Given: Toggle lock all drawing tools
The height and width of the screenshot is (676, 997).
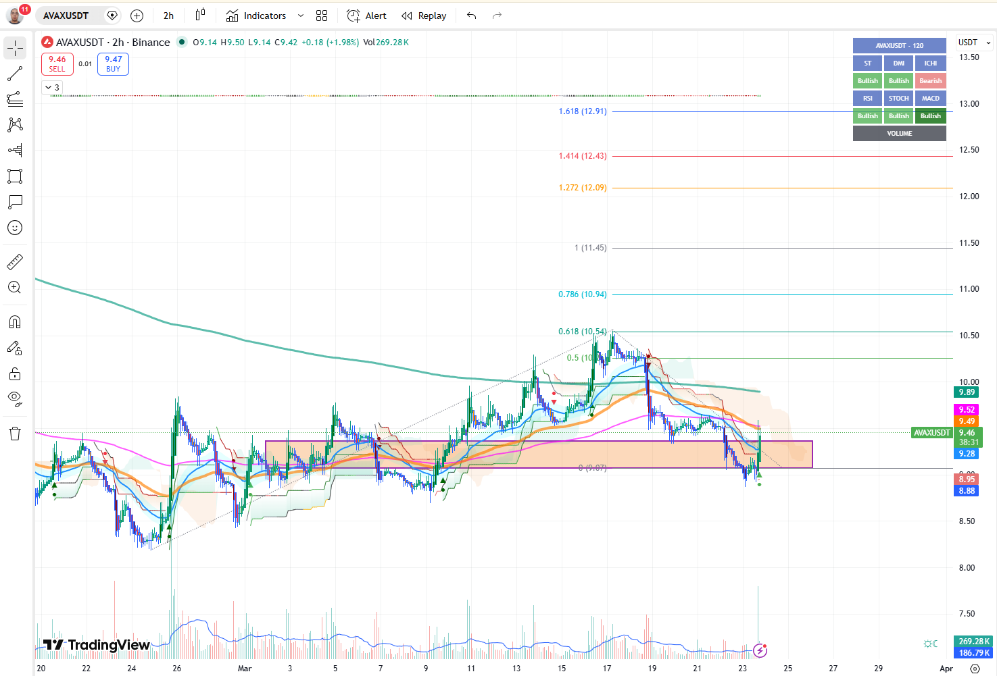Looking at the screenshot, I should [x=15, y=374].
